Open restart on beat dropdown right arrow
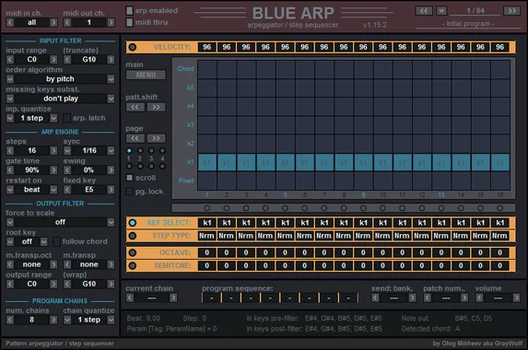 pyautogui.click(x=53, y=190)
